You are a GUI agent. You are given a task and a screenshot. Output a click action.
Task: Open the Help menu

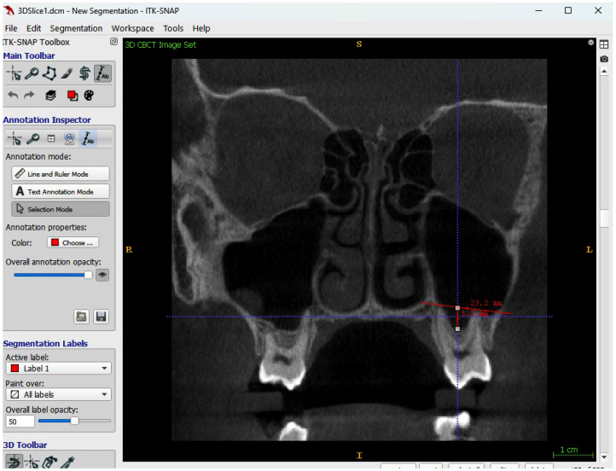[201, 28]
